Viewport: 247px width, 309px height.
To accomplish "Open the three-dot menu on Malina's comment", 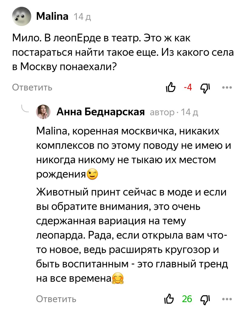I will 227,88.
